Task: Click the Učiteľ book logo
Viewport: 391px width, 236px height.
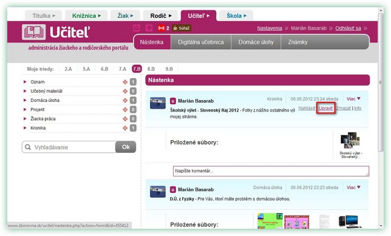Action: [33, 32]
